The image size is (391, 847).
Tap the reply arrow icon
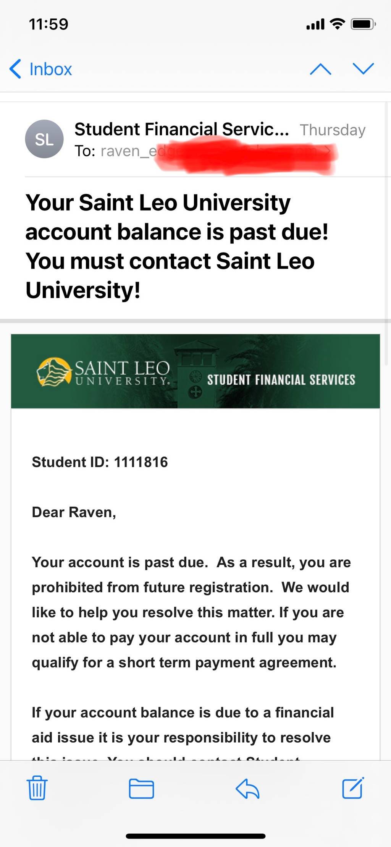pyautogui.click(x=247, y=789)
